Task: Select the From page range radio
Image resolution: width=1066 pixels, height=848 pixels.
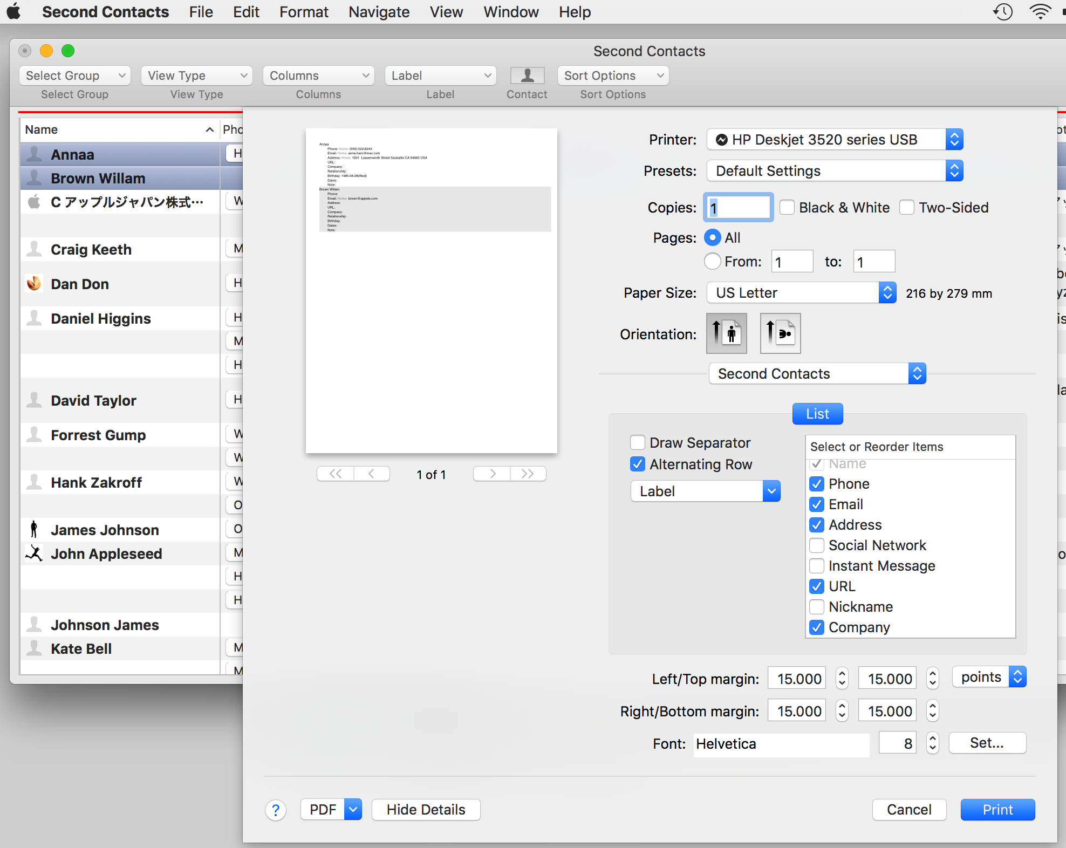Action: [x=713, y=261]
